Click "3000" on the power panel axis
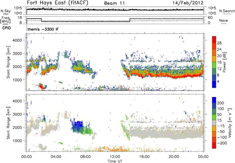 (x=17, y=54)
